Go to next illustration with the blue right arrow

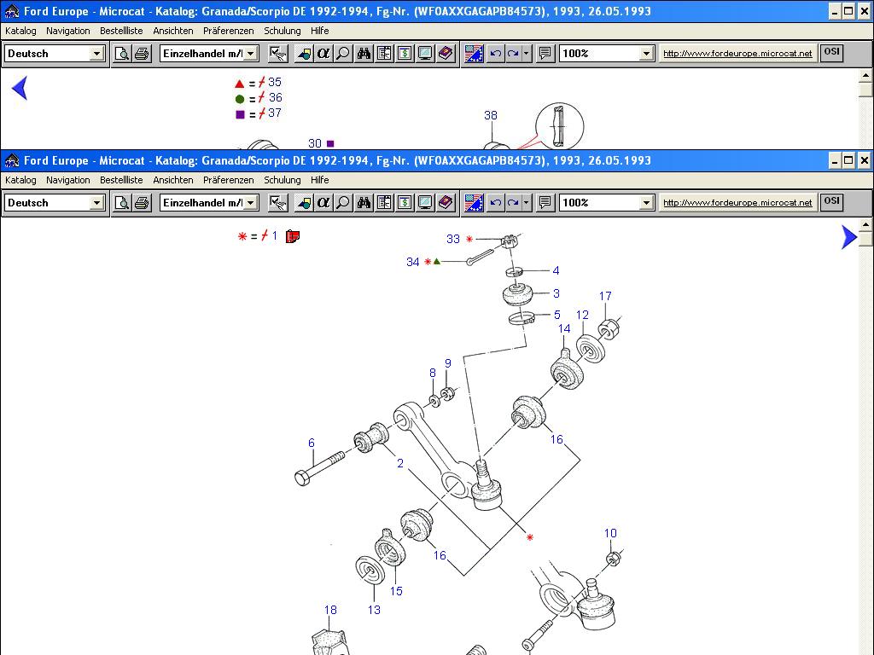tap(849, 237)
